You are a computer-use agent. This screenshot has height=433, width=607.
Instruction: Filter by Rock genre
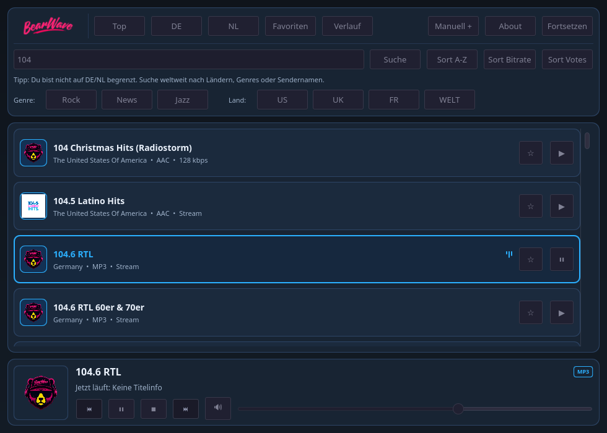coord(71,100)
